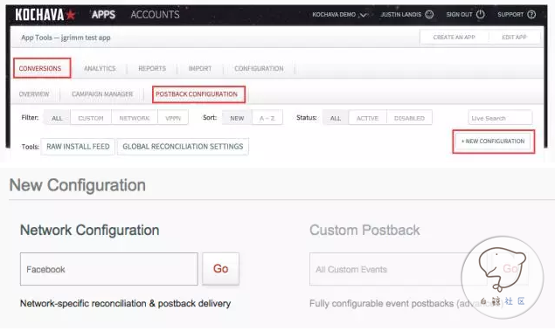Click the New Configuration button
This screenshot has width=555, height=331.
click(x=494, y=141)
